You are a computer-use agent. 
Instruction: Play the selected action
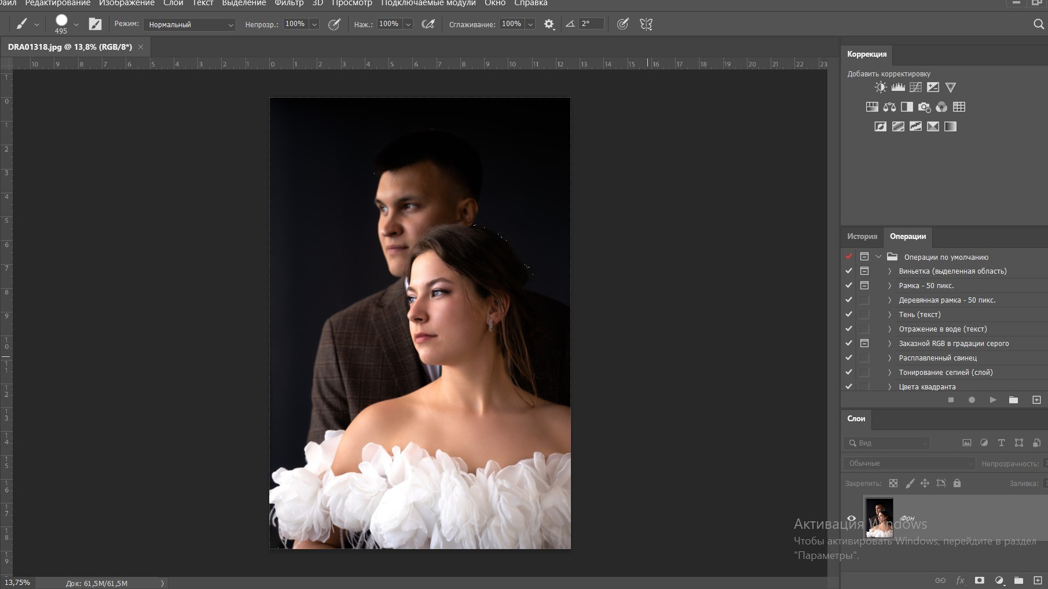(x=993, y=400)
